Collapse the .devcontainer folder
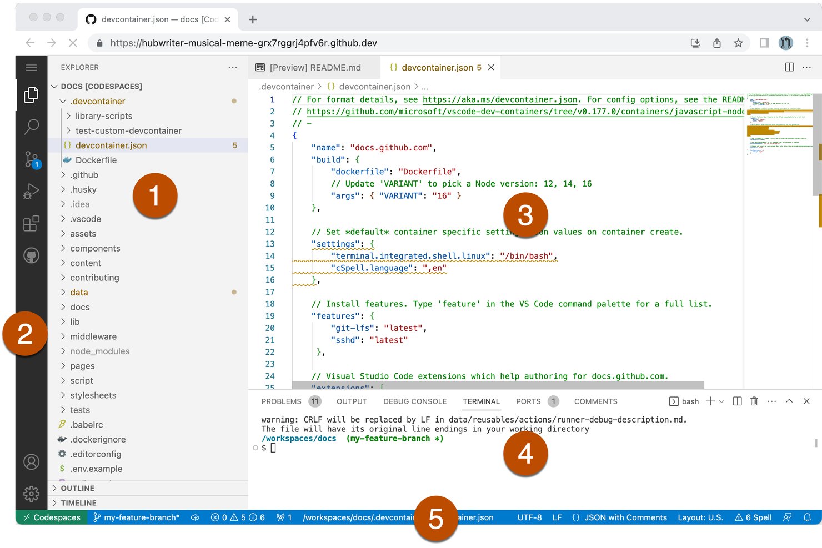Screen dimensions: 822x548 (x=148, y=101)
